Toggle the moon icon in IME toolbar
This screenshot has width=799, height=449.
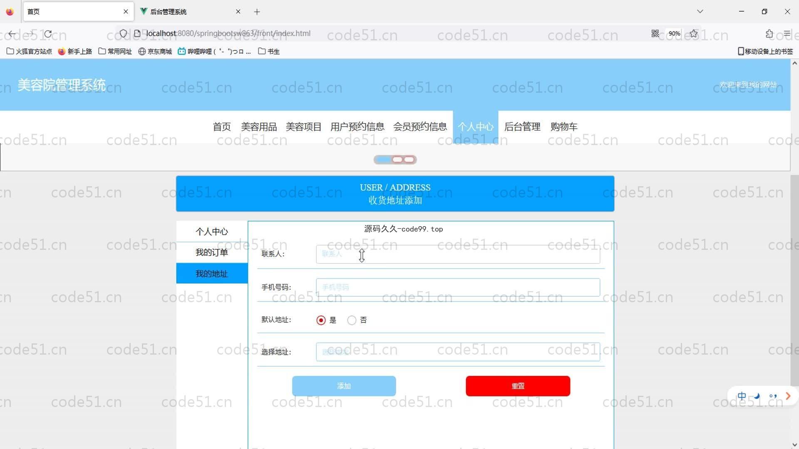pyautogui.click(x=757, y=396)
